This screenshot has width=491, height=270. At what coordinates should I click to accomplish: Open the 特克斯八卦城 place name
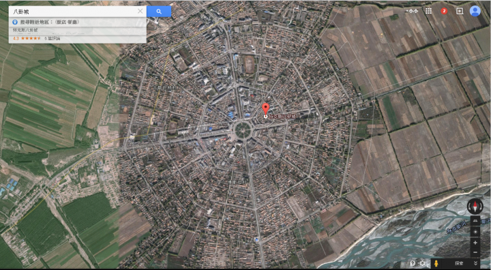point(25,30)
